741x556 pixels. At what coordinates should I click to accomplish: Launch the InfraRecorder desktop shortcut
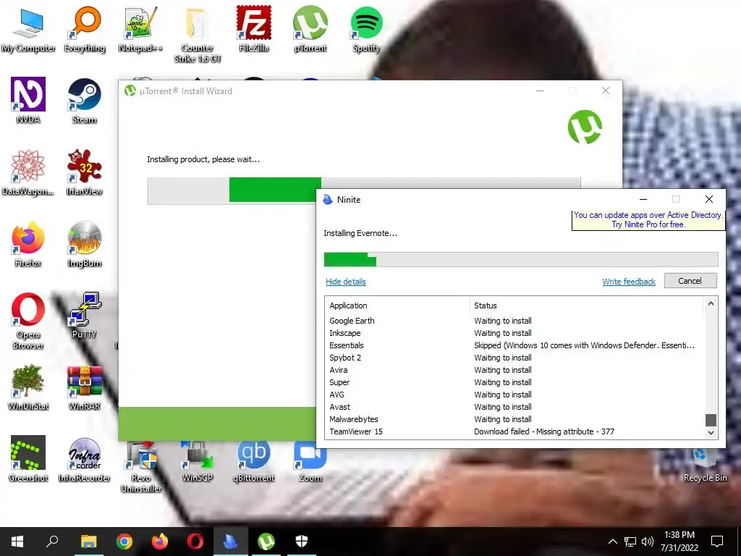tap(85, 459)
